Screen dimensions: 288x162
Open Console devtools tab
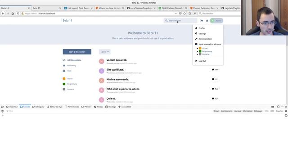25,107
